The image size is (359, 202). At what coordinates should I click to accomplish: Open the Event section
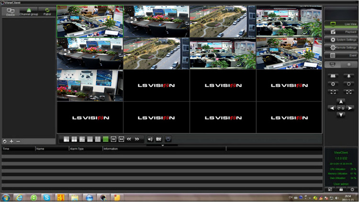pyautogui.click(x=341, y=56)
